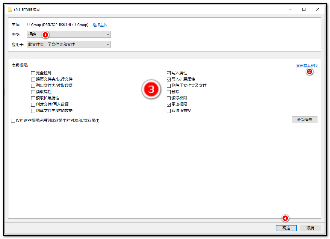Screen dimensions: 330x239
Task: Select the 读取扩展属性 checkbox
Action: click(x=33, y=98)
